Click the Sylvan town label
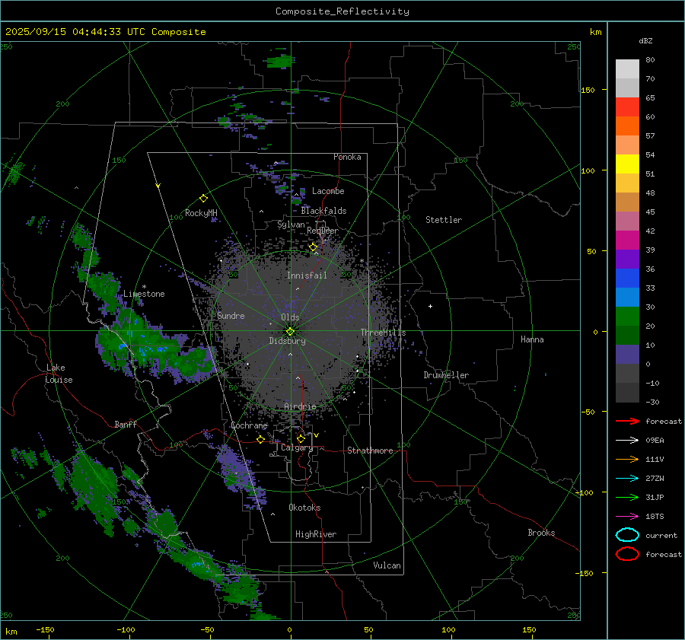The image size is (685, 640). 291,224
